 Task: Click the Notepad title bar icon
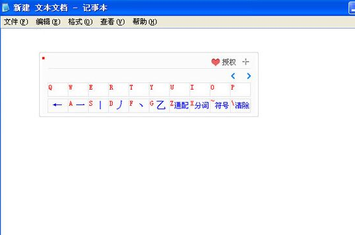click(x=5, y=8)
